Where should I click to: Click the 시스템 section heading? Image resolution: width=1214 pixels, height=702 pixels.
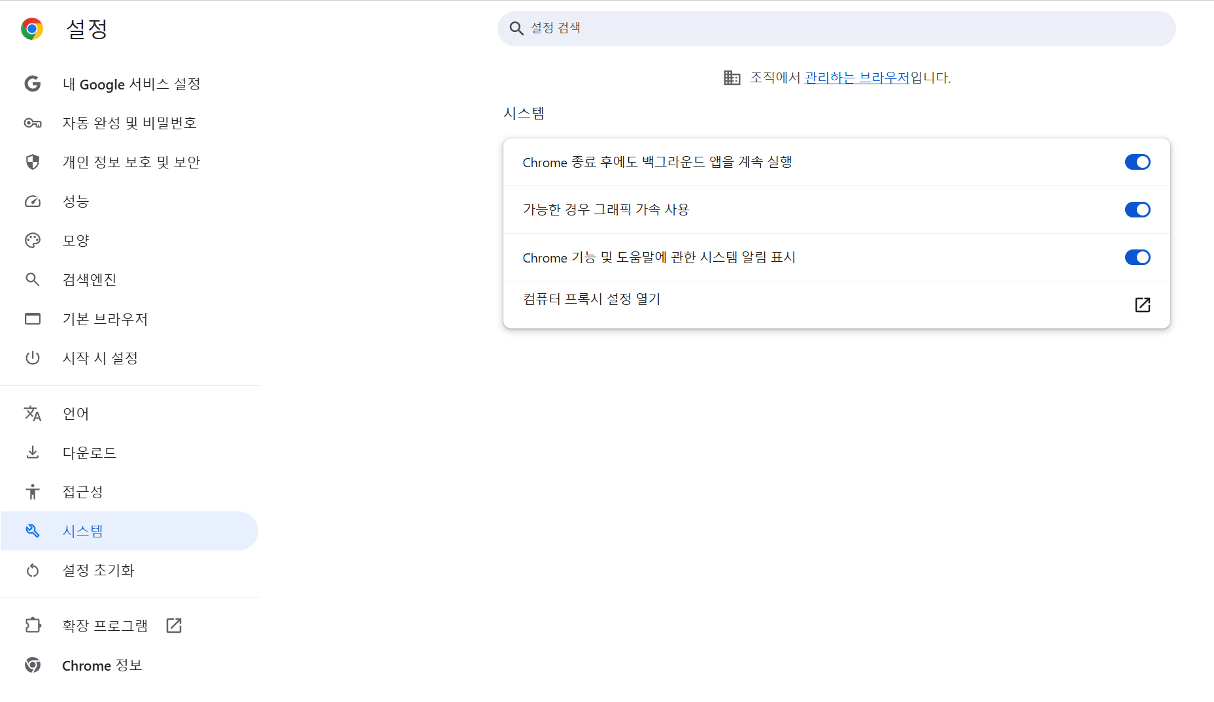[524, 113]
